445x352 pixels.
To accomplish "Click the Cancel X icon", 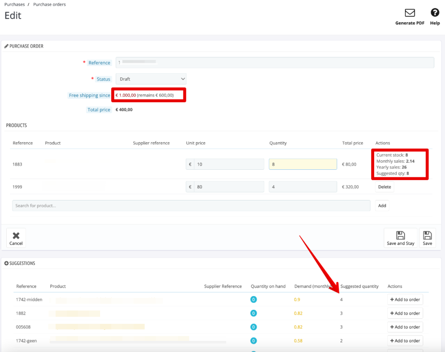I will pos(16,236).
